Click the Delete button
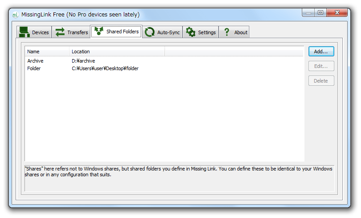Screen dimensions: 361x218 [x=321, y=81]
